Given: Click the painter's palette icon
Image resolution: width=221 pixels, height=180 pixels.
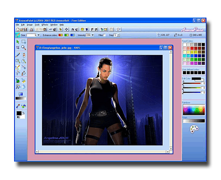Looking at the screenshot, I should [194, 129].
